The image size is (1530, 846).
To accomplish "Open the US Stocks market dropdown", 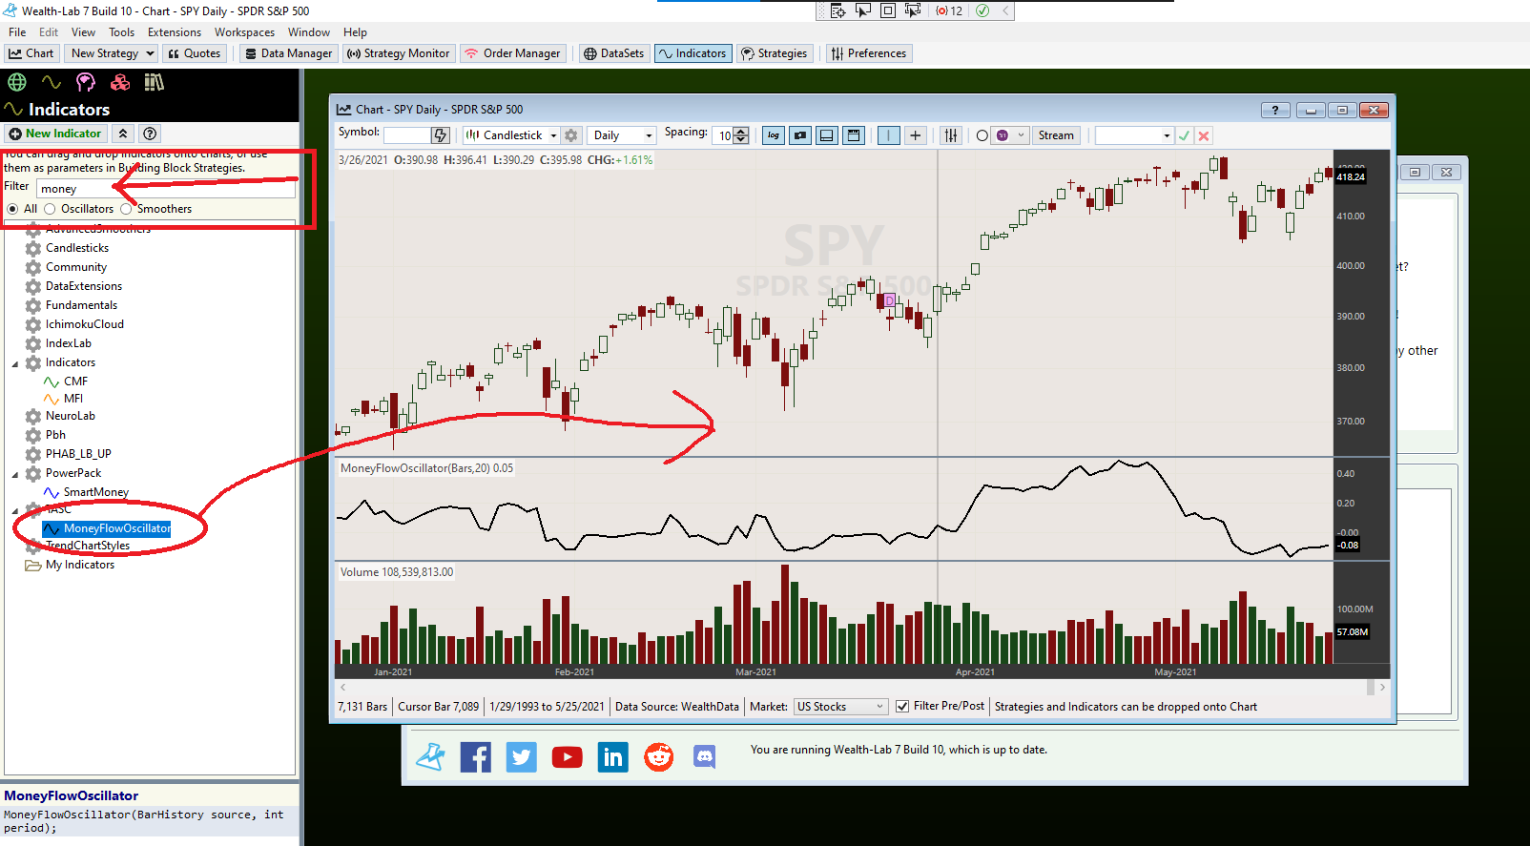I will pyautogui.click(x=840, y=707).
